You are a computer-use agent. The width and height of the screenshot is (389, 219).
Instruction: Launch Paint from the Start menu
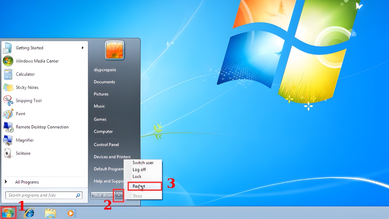click(x=21, y=114)
